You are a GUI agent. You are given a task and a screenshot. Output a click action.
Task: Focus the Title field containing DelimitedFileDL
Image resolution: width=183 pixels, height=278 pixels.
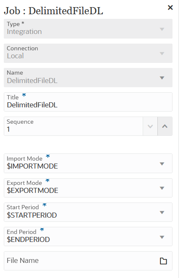88,102
